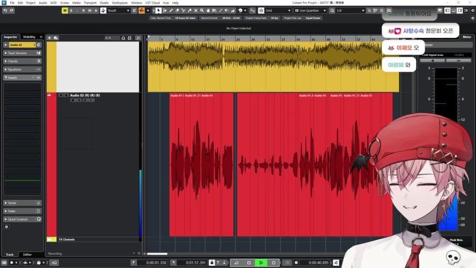The width and height of the screenshot is (476, 268).
Task: Click the Undo arrow icon
Action: (x=6, y=11)
